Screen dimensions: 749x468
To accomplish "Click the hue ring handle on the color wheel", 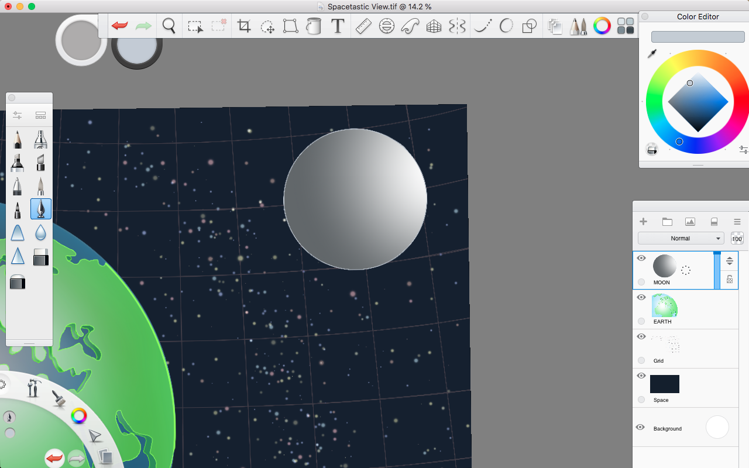I will coord(679,142).
